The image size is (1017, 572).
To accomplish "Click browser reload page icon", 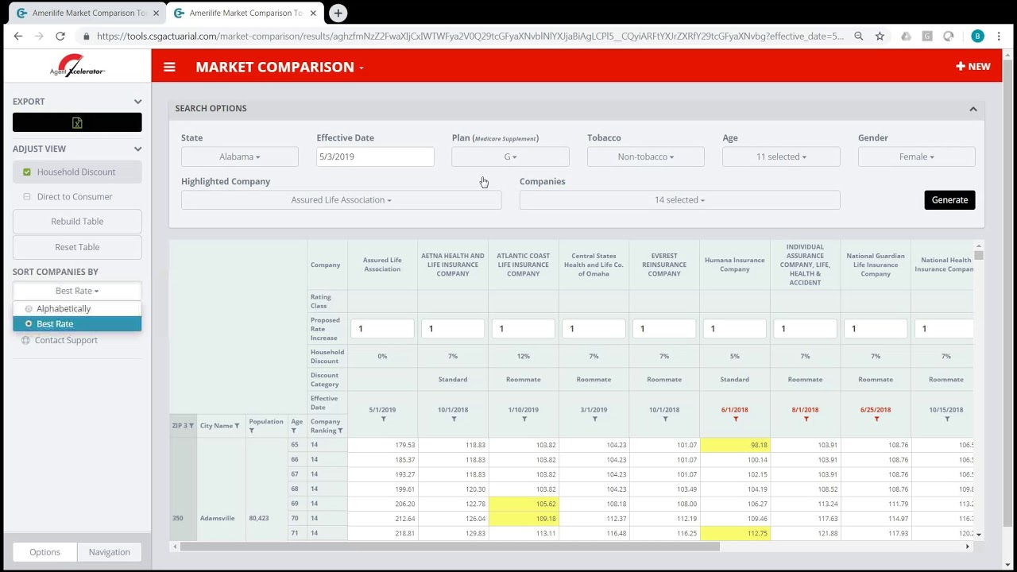I will [60, 36].
